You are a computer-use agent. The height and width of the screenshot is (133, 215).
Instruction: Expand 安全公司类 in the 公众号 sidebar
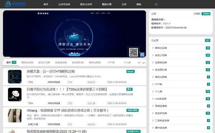181,55
